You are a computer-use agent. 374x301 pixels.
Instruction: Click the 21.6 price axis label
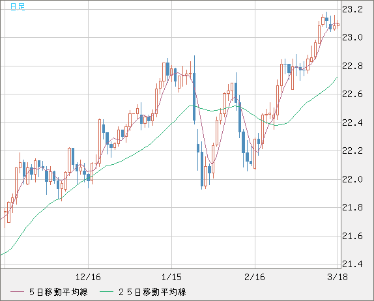352,236
